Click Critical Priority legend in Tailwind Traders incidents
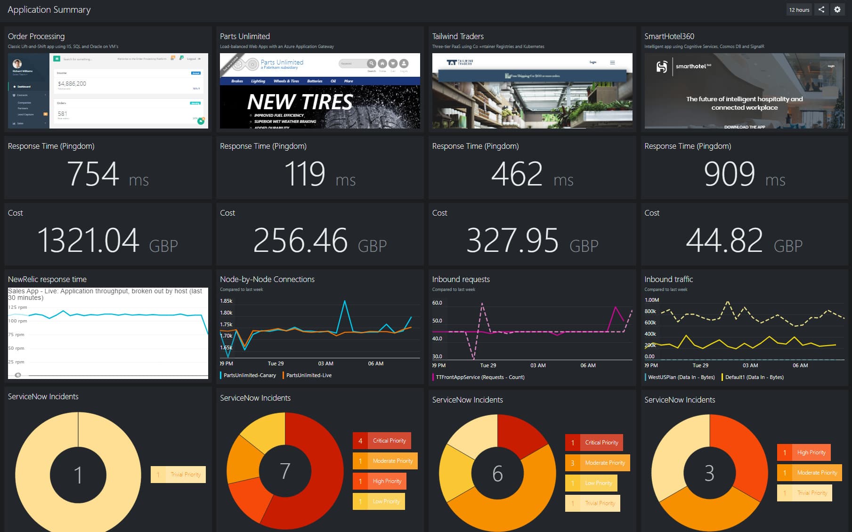This screenshot has height=532, width=852. pos(594,443)
